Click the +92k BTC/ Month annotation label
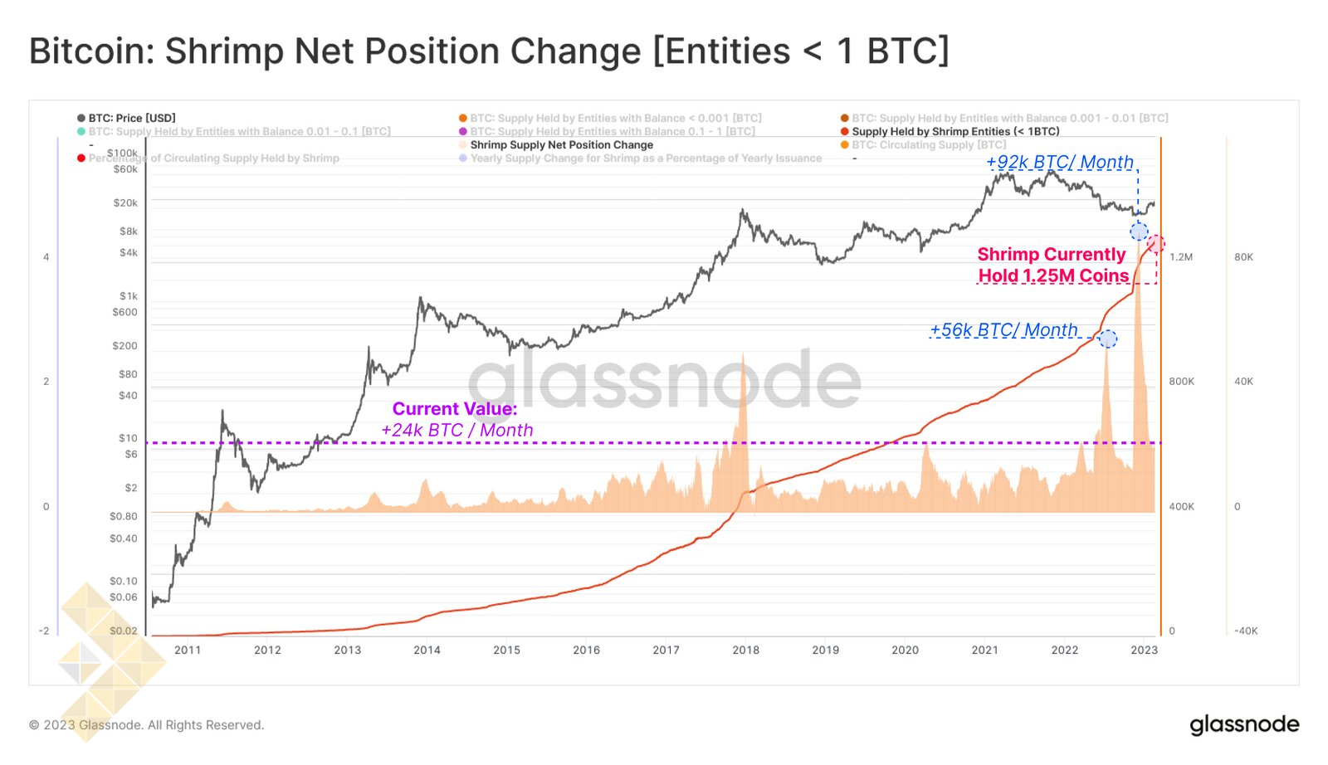The height and width of the screenshot is (765, 1328). pyautogui.click(x=1059, y=163)
